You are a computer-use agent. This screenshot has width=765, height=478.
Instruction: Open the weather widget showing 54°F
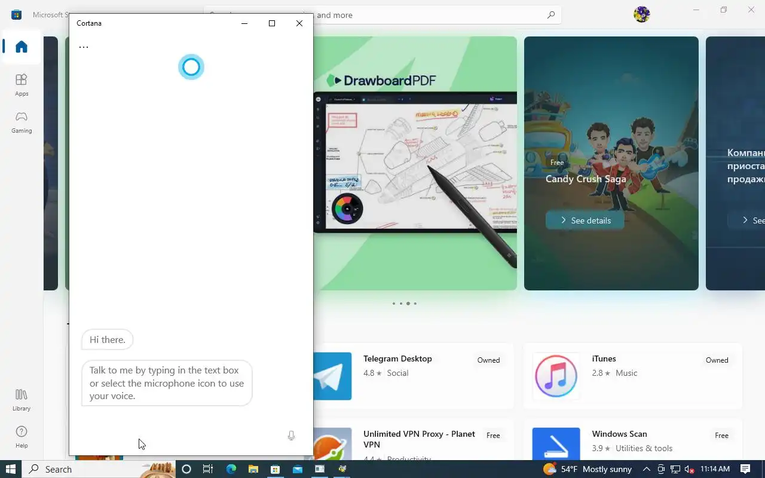pos(587,469)
